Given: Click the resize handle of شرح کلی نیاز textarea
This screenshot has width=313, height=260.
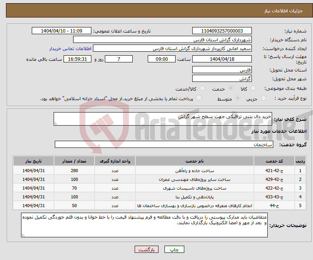Looking at the screenshot, I should click(x=56, y=124).
